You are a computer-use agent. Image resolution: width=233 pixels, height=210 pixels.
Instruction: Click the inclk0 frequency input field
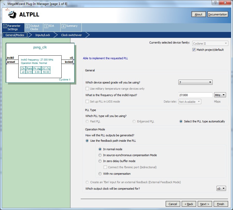[x=195, y=95]
